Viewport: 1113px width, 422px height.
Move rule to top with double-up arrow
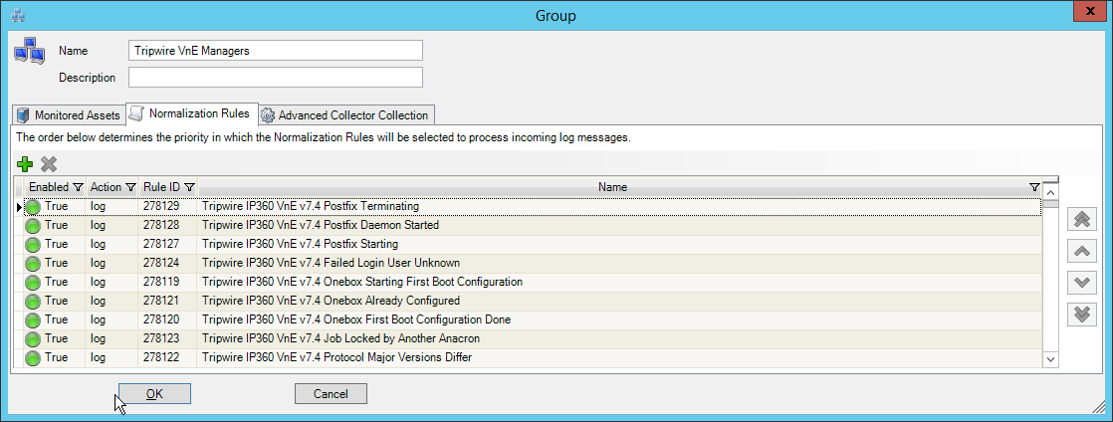click(1082, 219)
